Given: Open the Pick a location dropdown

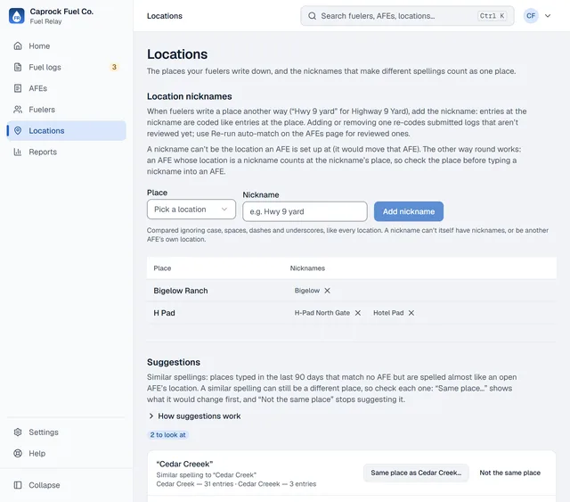Looking at the screenshot, I should 191,210.
